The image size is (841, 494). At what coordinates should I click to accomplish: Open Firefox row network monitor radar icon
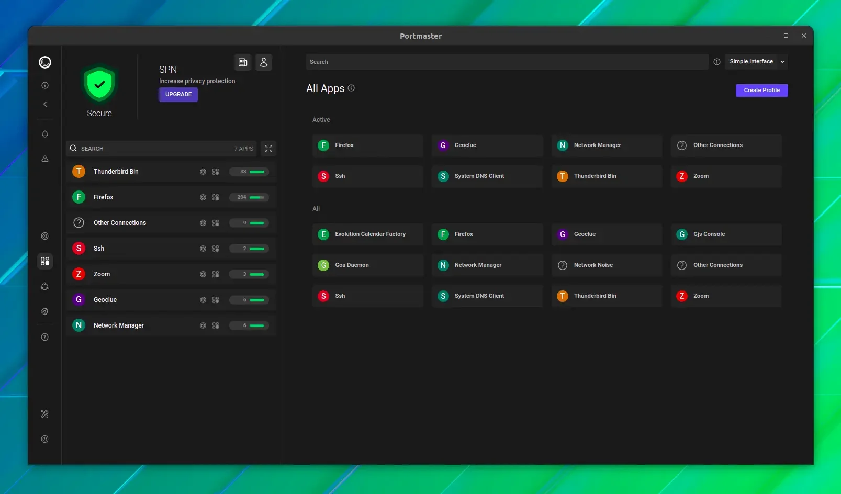(203, 197)
